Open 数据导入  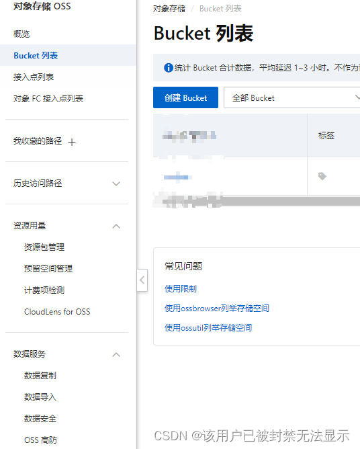pyautogui.click(x=40, y=397)
